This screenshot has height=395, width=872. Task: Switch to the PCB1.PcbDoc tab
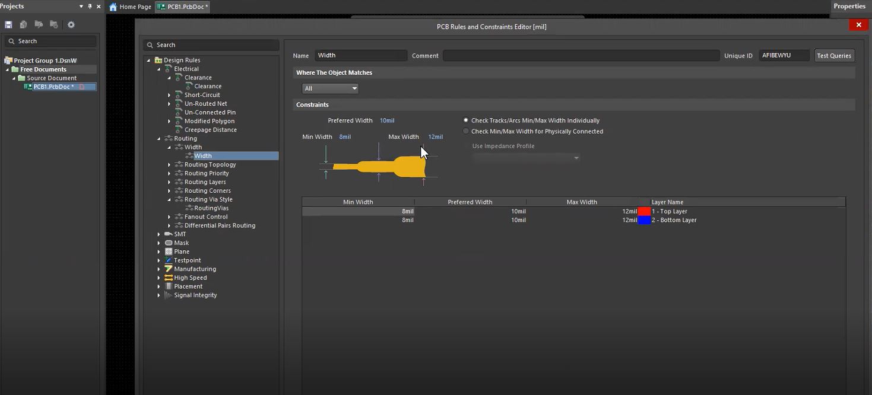tap(183, 7)
